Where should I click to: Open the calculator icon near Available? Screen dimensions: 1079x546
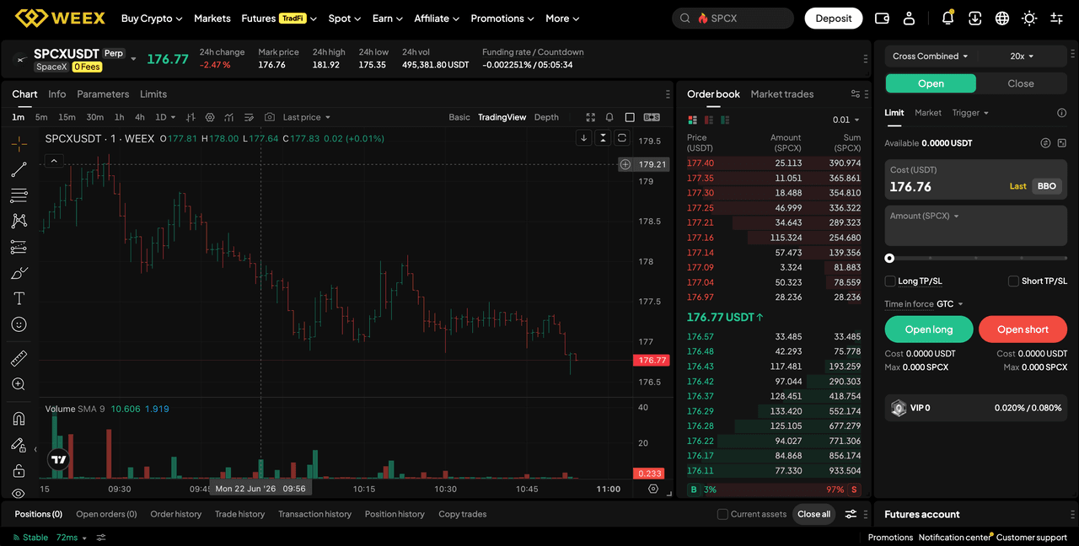pyautogui.click(x=1061, y=143)
